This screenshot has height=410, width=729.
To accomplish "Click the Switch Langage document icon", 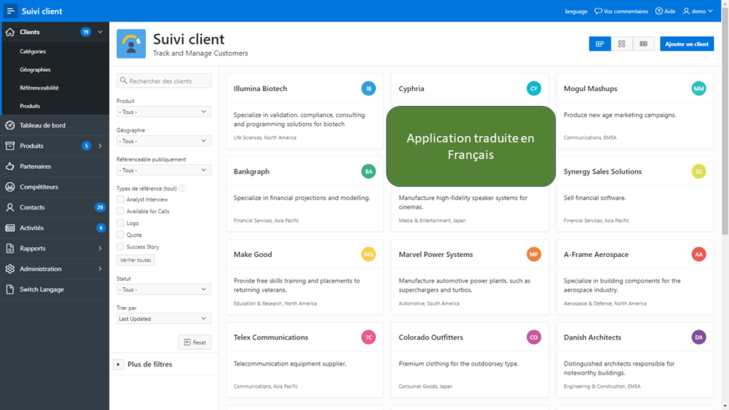I will pos(10,289).
